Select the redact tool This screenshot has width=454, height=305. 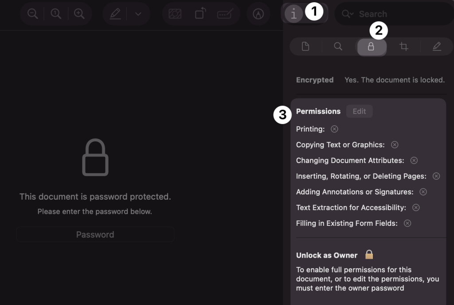tap(225, 13)
